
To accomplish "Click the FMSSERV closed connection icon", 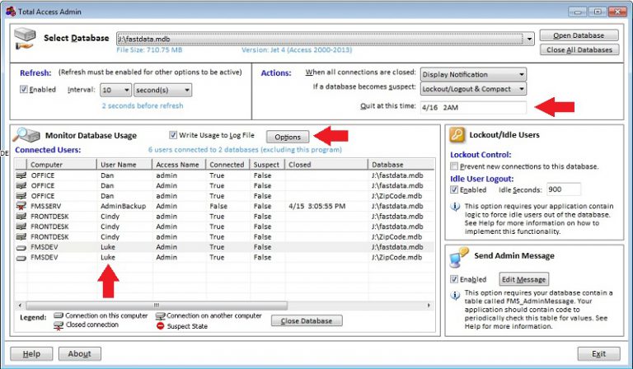I will pyautogui.click(x=21, y=206).
